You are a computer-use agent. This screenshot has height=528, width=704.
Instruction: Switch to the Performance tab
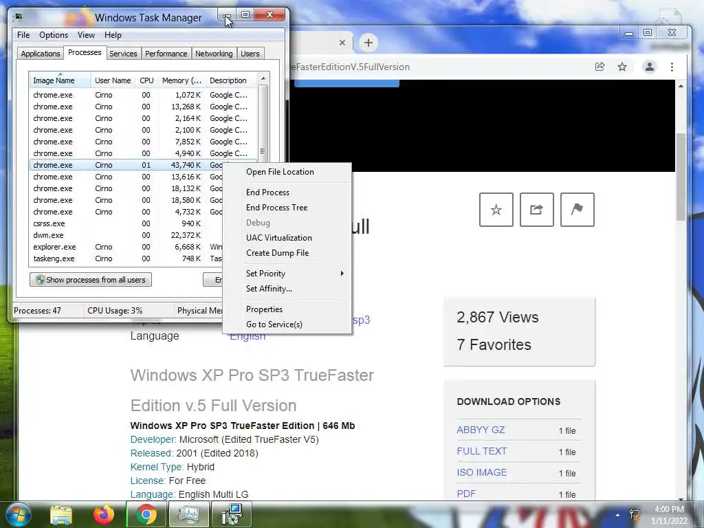(166, 54)
